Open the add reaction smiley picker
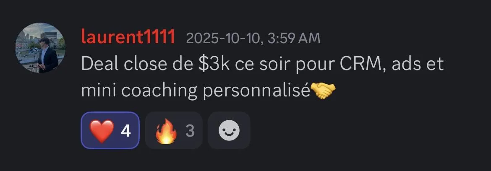491x171 pixels. (229, 130)
